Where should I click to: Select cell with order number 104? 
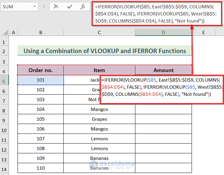pyautogui.click(x=41, y=109)
